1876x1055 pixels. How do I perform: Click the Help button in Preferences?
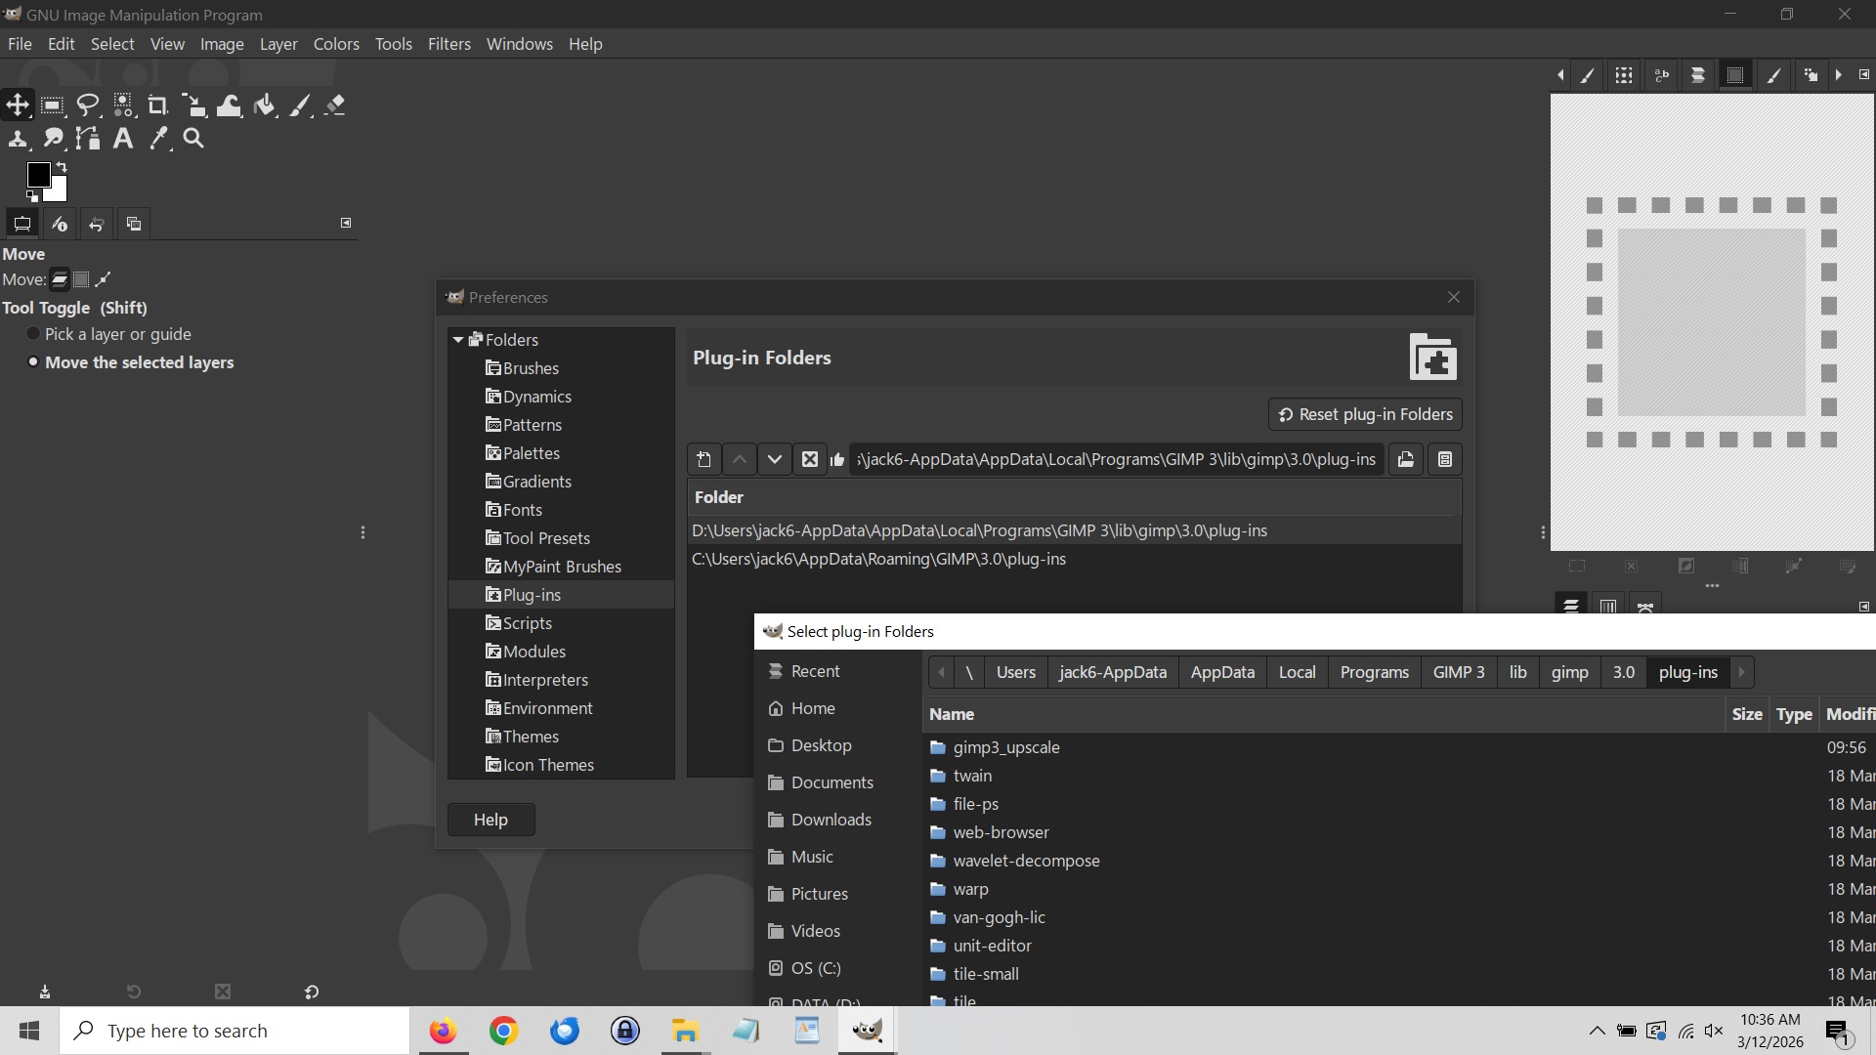click(x=490, y=820)
